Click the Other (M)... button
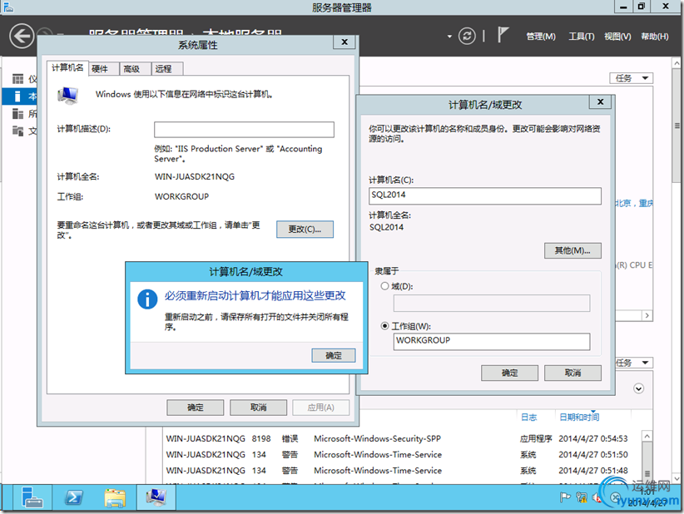Viewport: 684px width, 514px height. tap(572, 250)
